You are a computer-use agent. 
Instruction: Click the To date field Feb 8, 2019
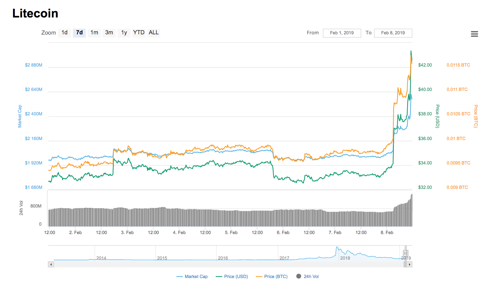[x=393, y=33]
